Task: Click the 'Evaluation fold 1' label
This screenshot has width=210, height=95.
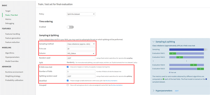Action: [159, 54]
